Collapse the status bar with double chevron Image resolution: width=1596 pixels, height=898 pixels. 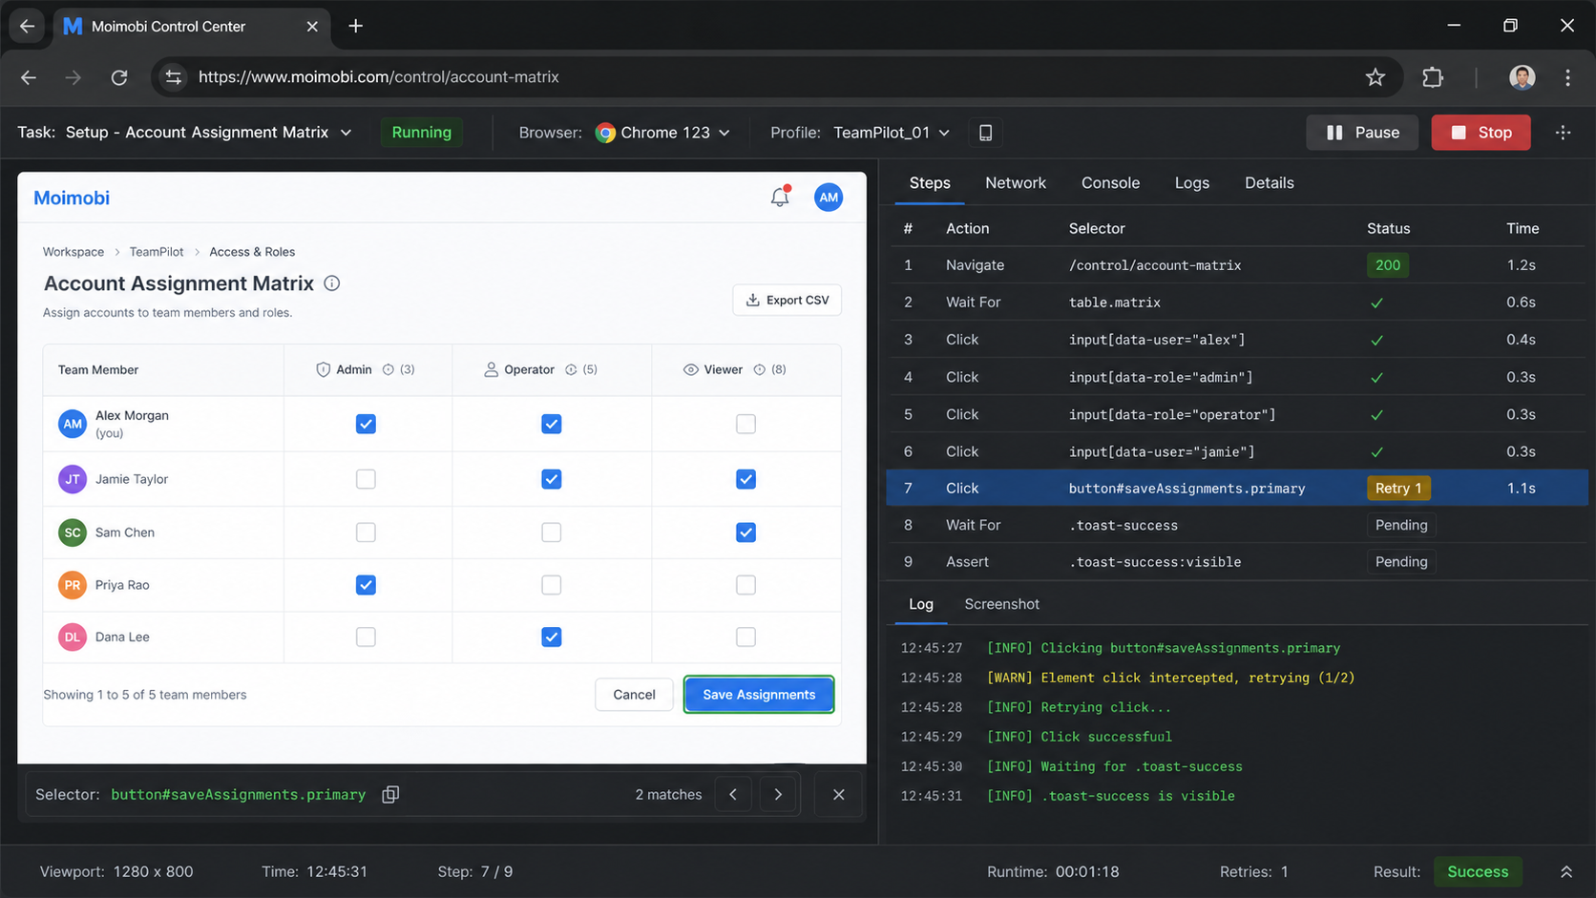(x=1566, y=871)
